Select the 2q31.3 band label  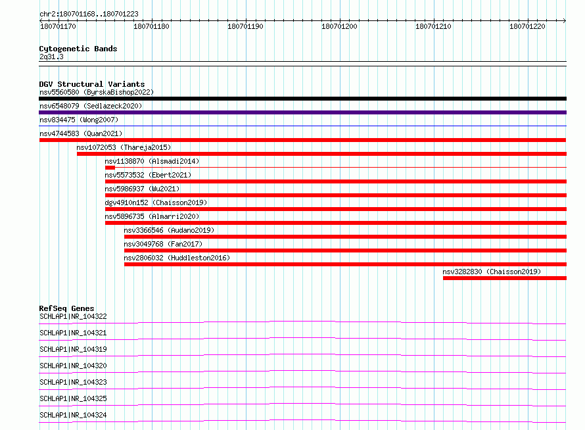point(51,57)
